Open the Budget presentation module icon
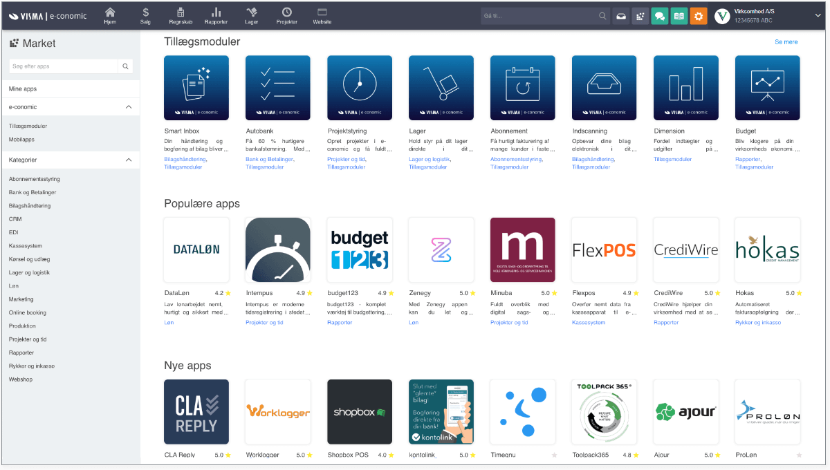Viewport: 830px width, 470px height. 768,88
